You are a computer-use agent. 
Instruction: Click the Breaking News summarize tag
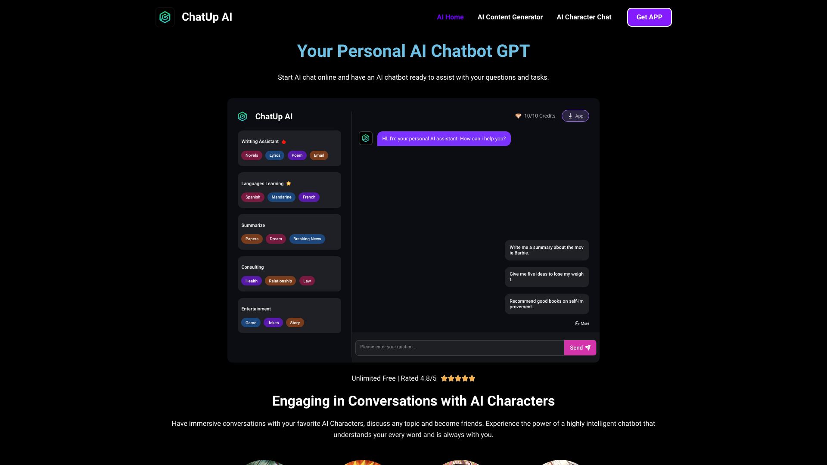(x=307, y=239)
